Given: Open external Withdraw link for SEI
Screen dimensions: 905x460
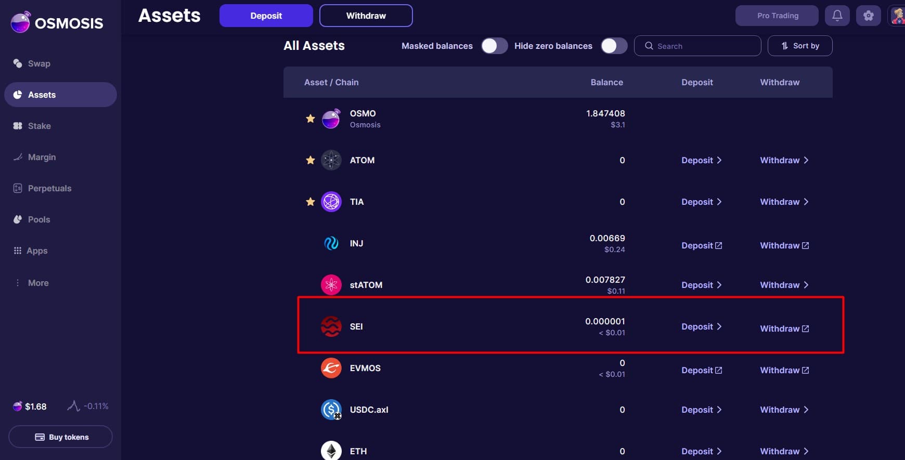Looking at the screenshot, I should tap(784, 328).
